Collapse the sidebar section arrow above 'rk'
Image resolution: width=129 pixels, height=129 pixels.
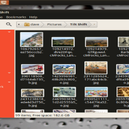pyautogui.click(x=9, y=82)
